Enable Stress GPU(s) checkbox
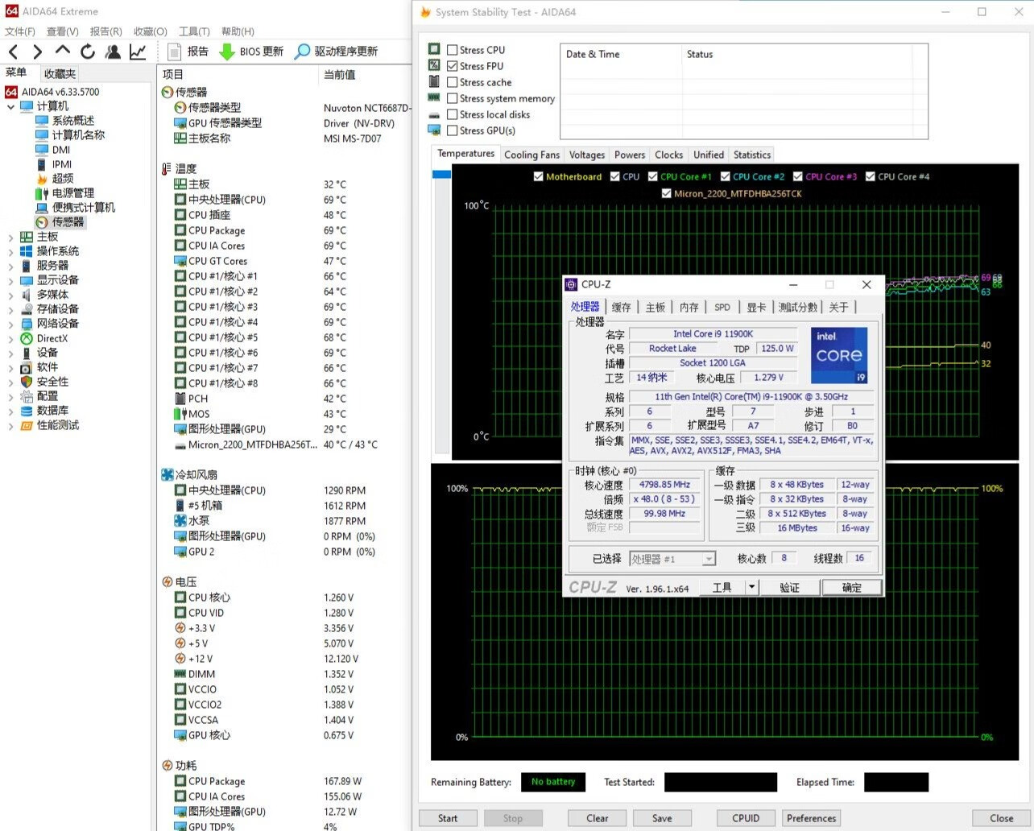The width and height of the screenshot is (1034, 831). [453, 130]
